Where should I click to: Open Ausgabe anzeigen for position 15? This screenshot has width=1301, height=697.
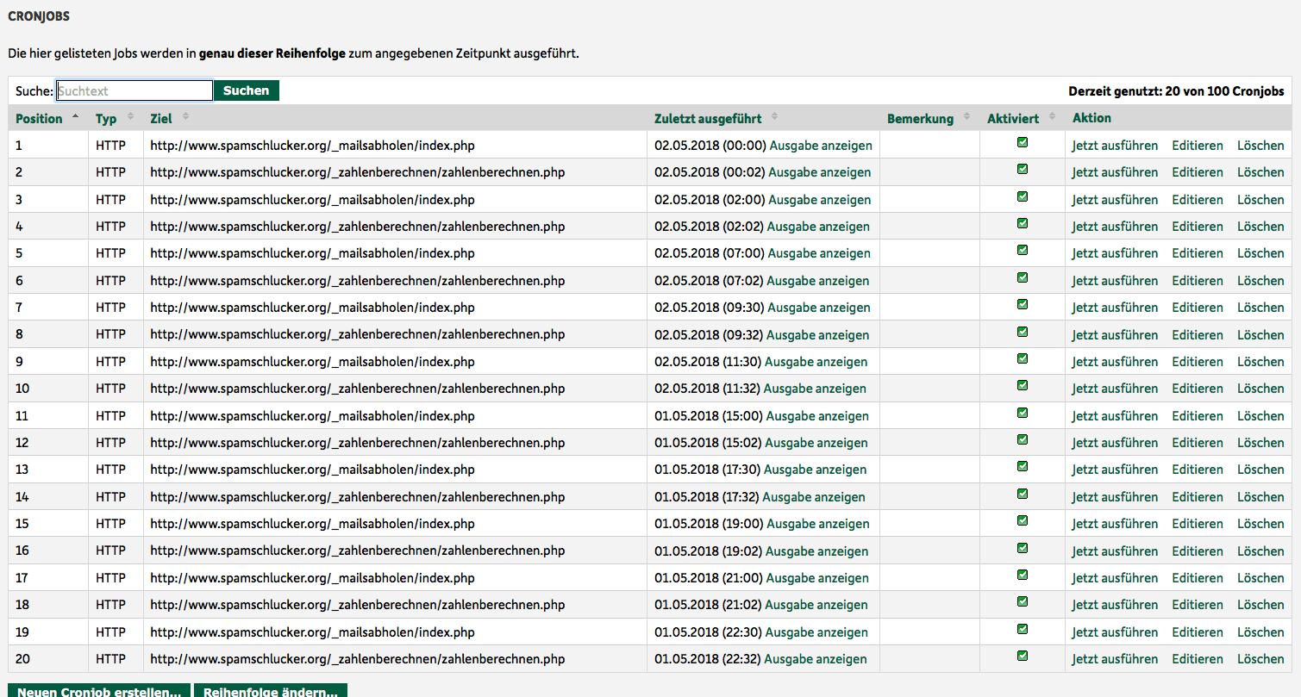818,524
